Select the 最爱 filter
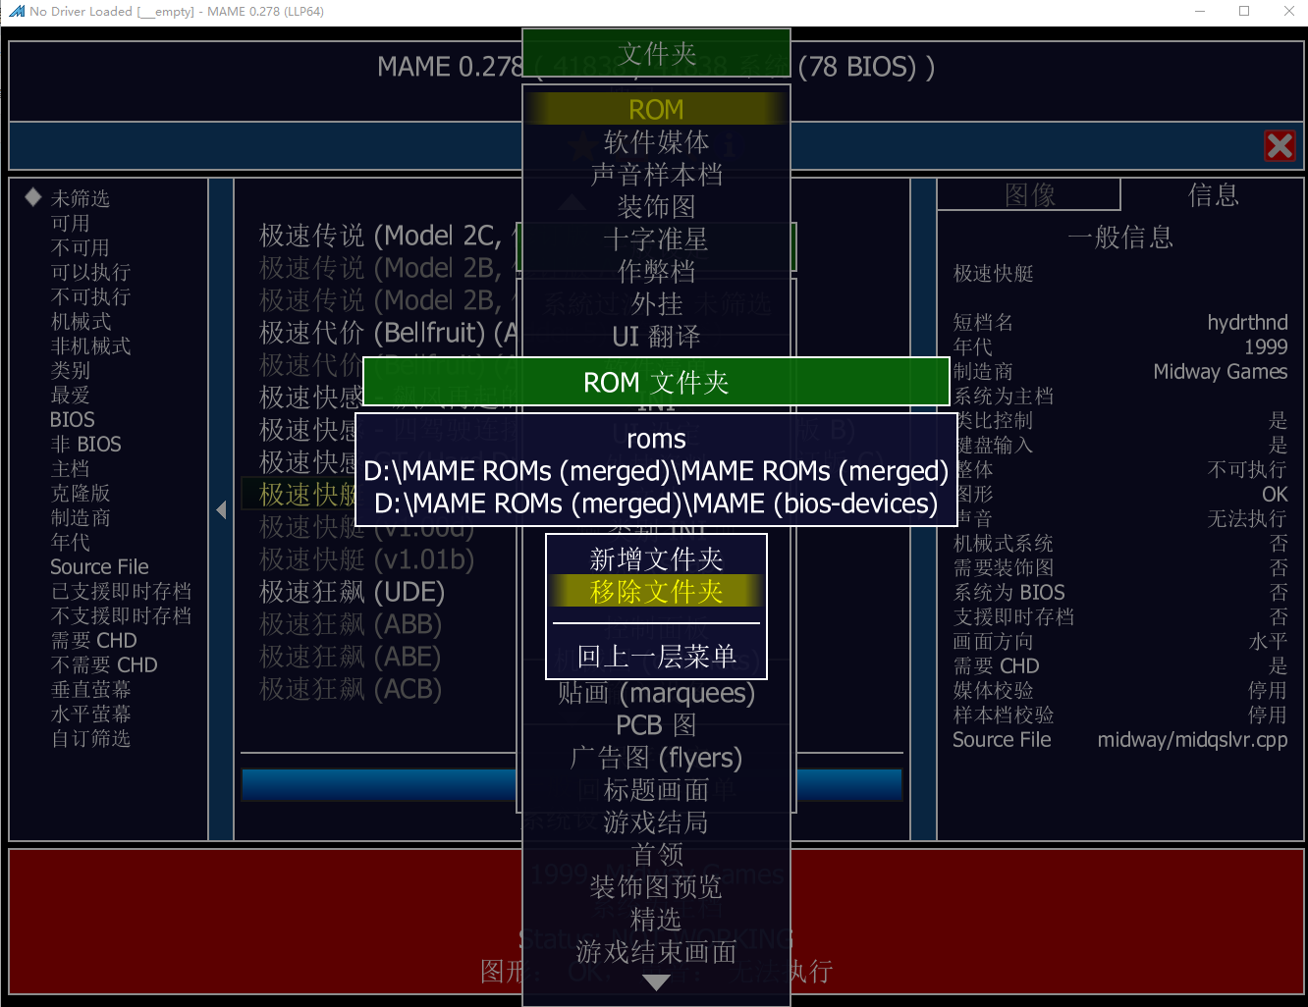This screenshot has height=1007, width=1308. coord(70,395)
